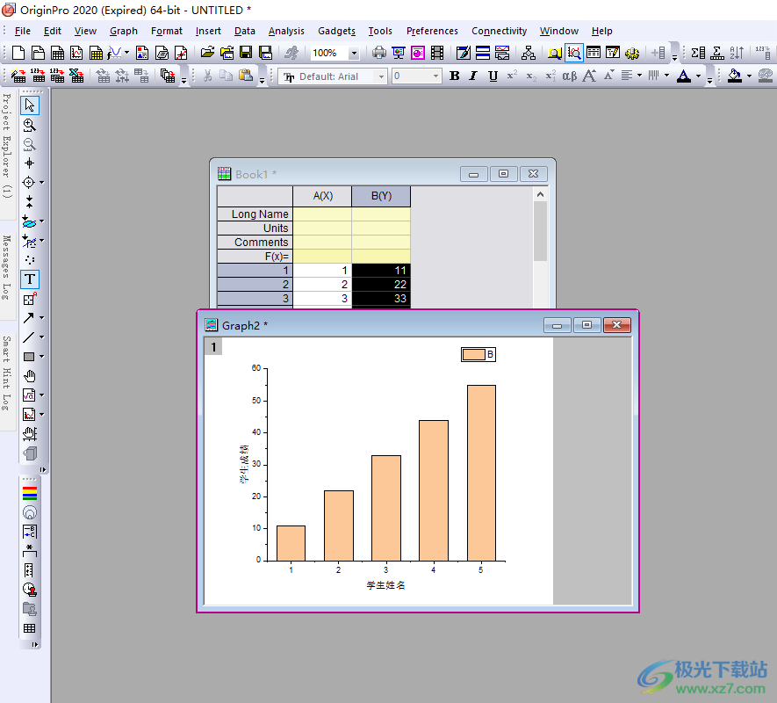Click the 学生姓名 x-axis title
The height and width of the screenshot is (703, 777).
point(385,585)
